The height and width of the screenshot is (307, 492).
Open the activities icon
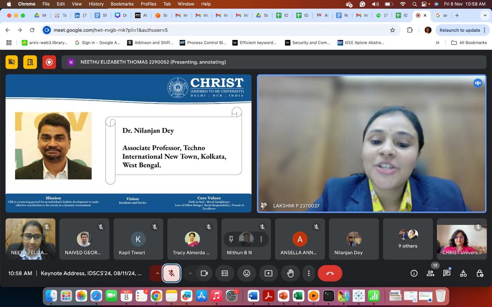[x=463, y=273]
